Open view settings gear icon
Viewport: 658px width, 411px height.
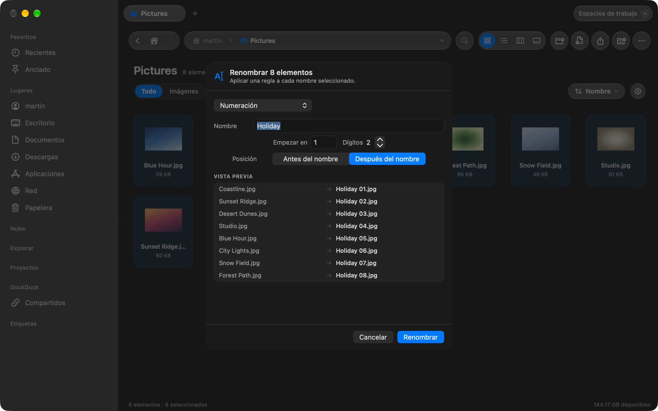point(638,91)
